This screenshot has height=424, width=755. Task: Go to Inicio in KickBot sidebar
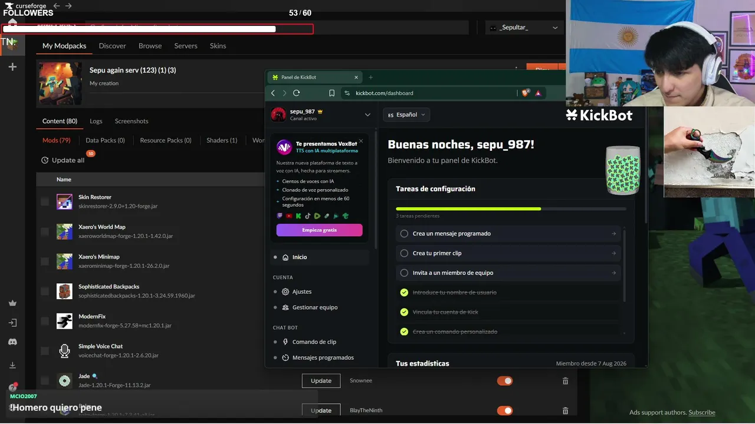pos(320,257)
